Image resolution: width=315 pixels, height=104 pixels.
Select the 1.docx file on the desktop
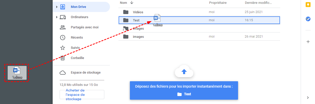click(x=17, y=73)
